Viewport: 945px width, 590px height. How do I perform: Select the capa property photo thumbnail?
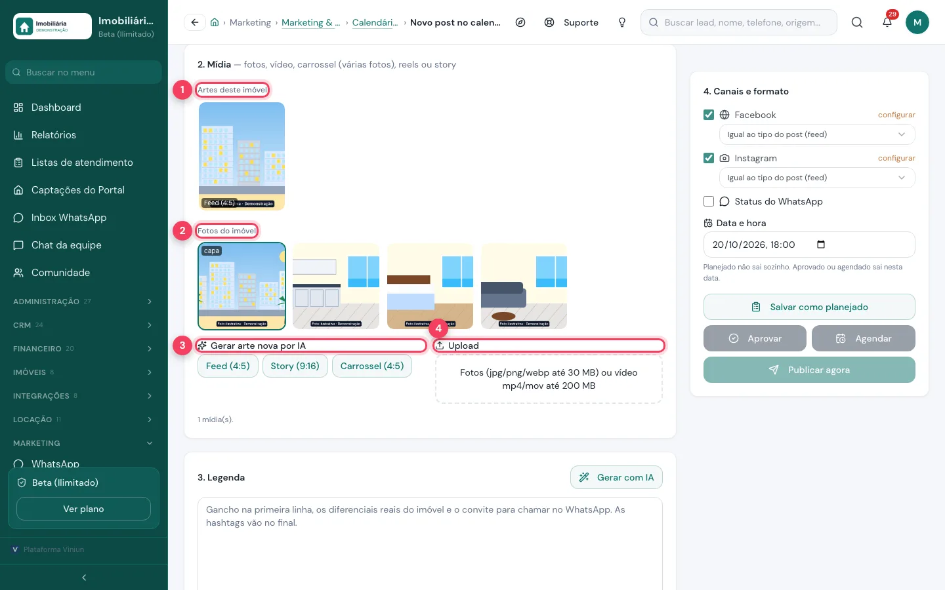(x=242, y=286)
